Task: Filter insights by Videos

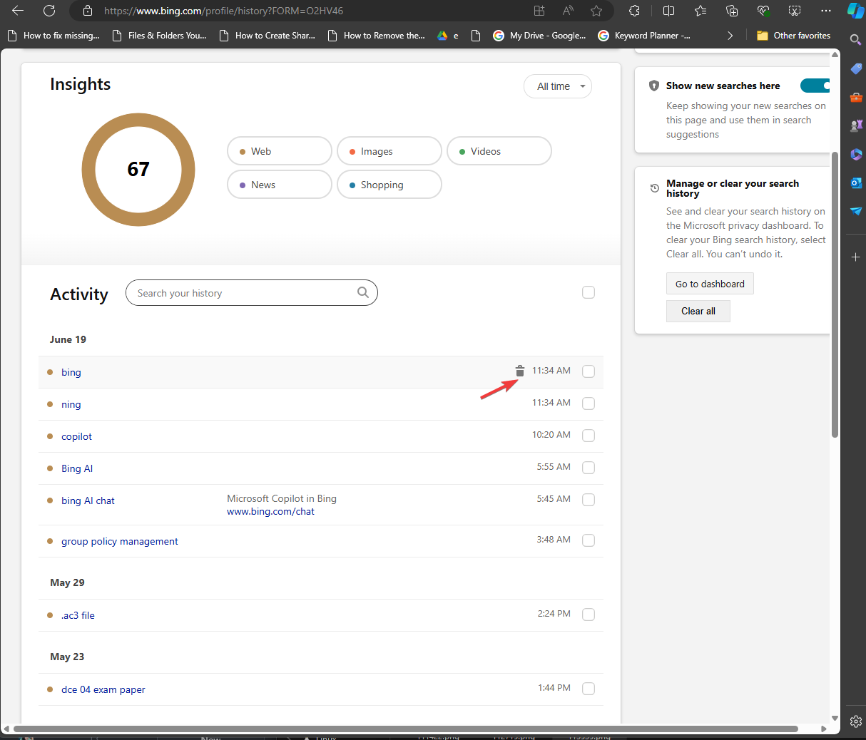Action: (499, 151)
